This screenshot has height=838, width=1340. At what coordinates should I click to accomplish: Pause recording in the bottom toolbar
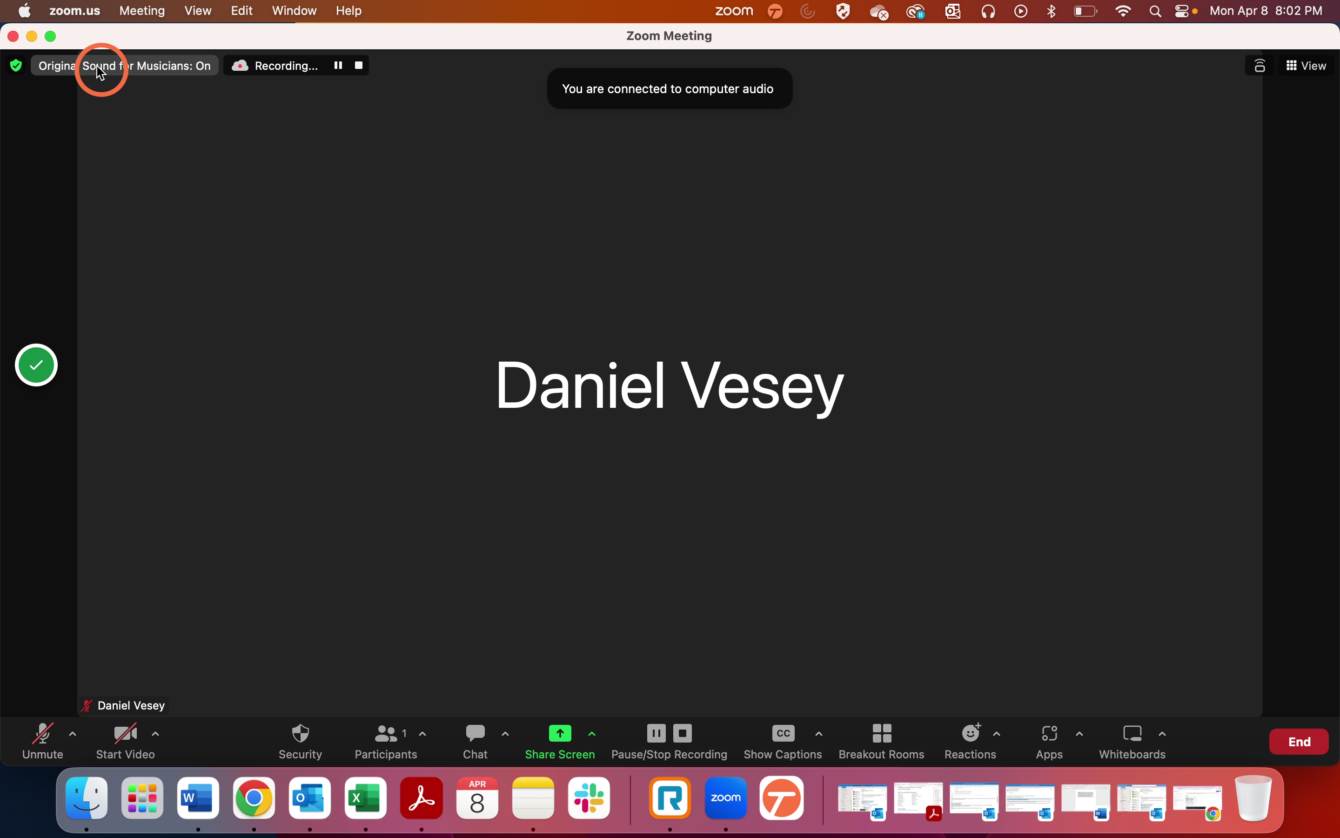(x=656, y=733)
